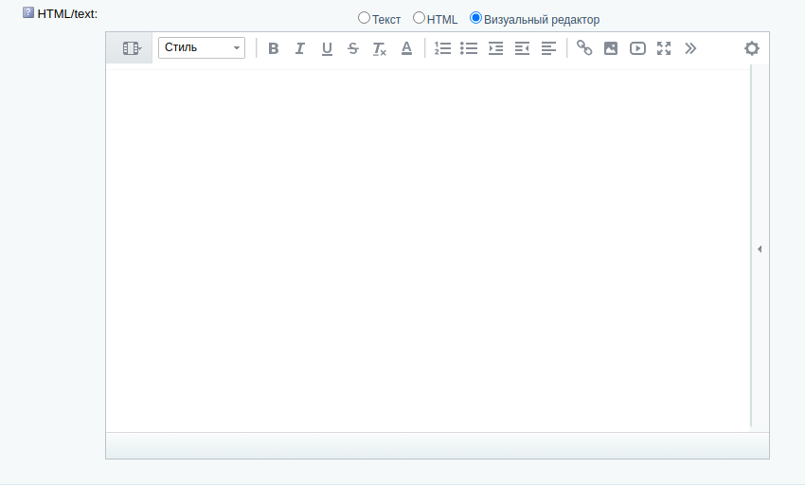Open the text alignment dropdown
Image resolution: width=805 pixels, height=487 pixels.
[x=548, y=48]
